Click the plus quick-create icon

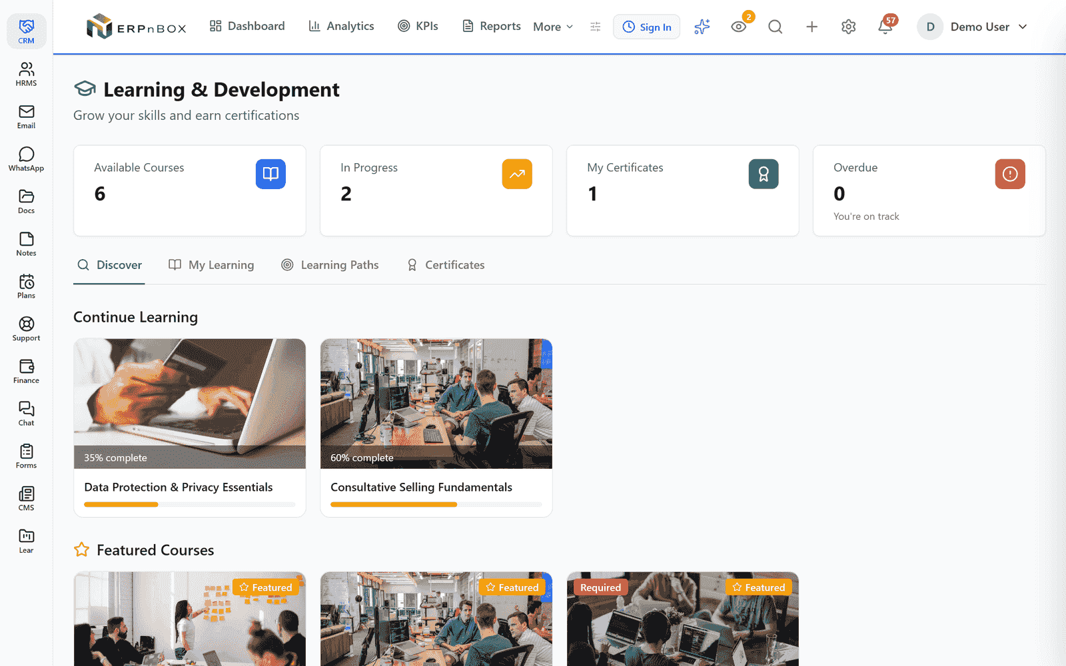click(811, 27)
